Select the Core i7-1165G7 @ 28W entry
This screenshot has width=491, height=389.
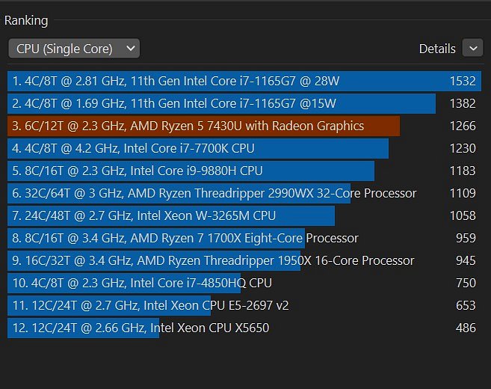click(244, 82)
